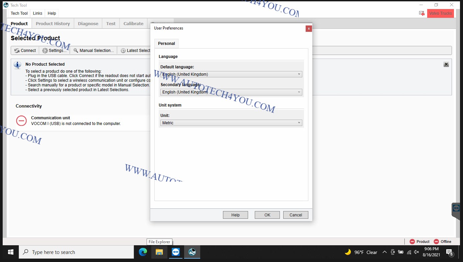This screenshot has width=463, height=262.
Task: Open Manual Selection search
Action: pyautogui.click(x=94, y=51)
